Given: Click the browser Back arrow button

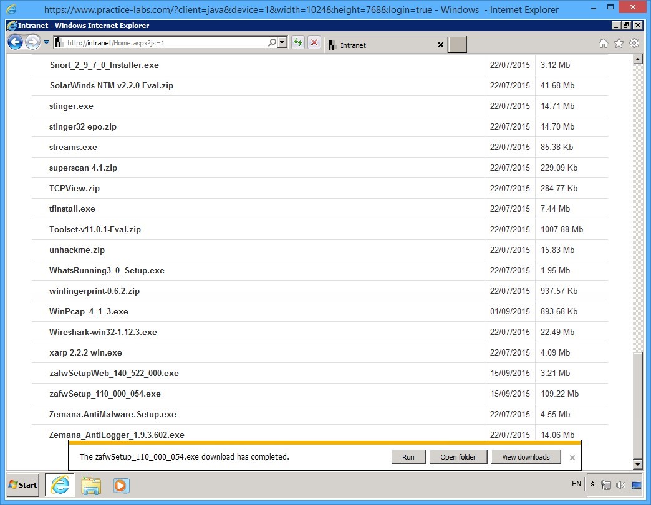Looking at the screenshot, I should pyautogui.click(x=16, y=43).
